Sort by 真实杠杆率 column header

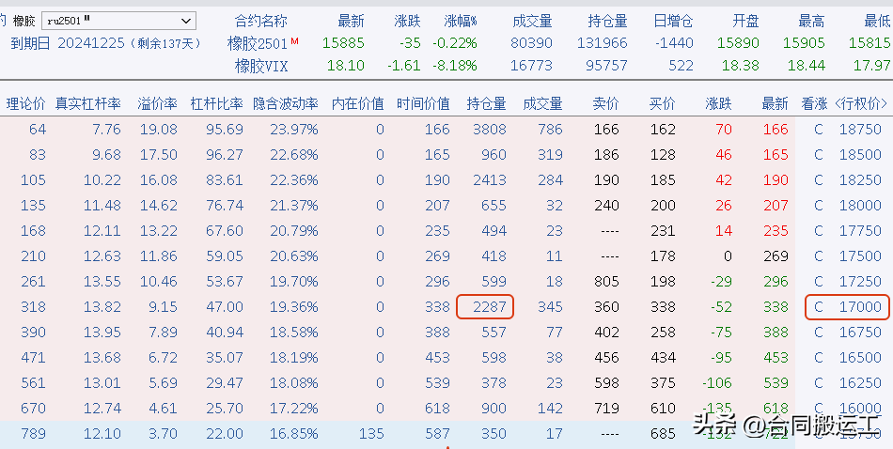88,103
